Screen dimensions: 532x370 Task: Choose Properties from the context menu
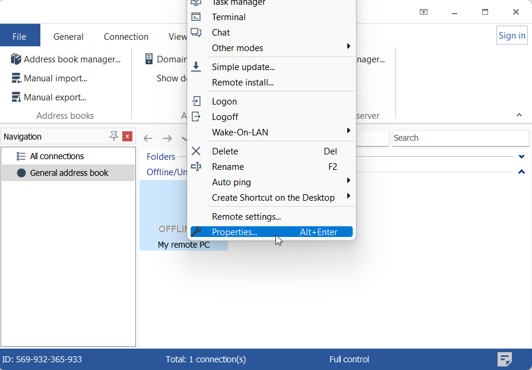click(235, 232)
